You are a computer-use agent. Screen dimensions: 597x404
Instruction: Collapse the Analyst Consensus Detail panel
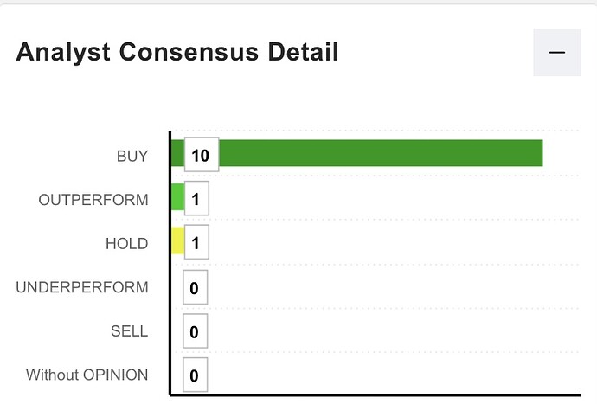pos(556,52)
